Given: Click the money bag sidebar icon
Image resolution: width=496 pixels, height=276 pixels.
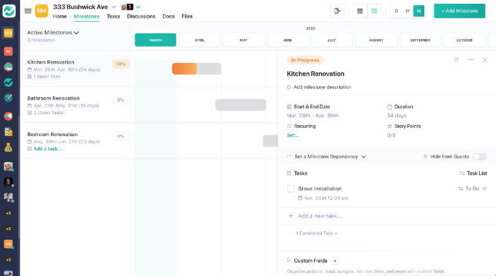Looking at the screenshot, I should click(8, 147).
